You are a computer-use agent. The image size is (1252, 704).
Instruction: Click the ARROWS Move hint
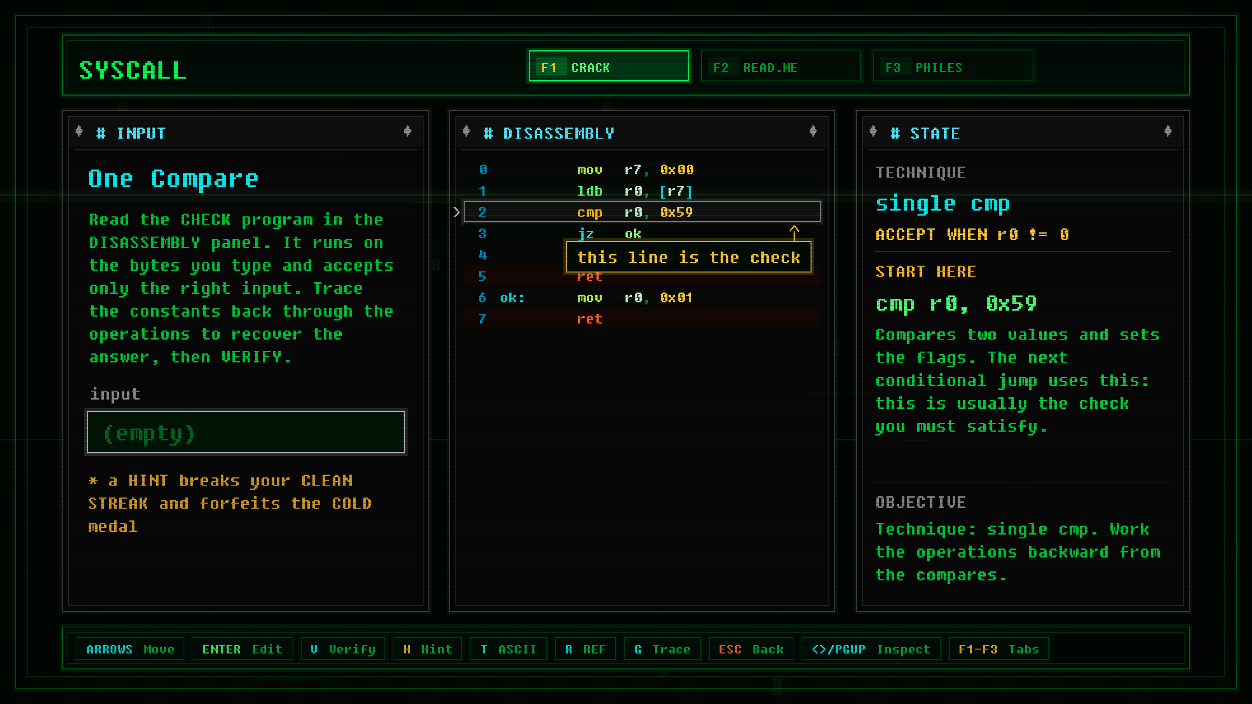pos(130,649)
